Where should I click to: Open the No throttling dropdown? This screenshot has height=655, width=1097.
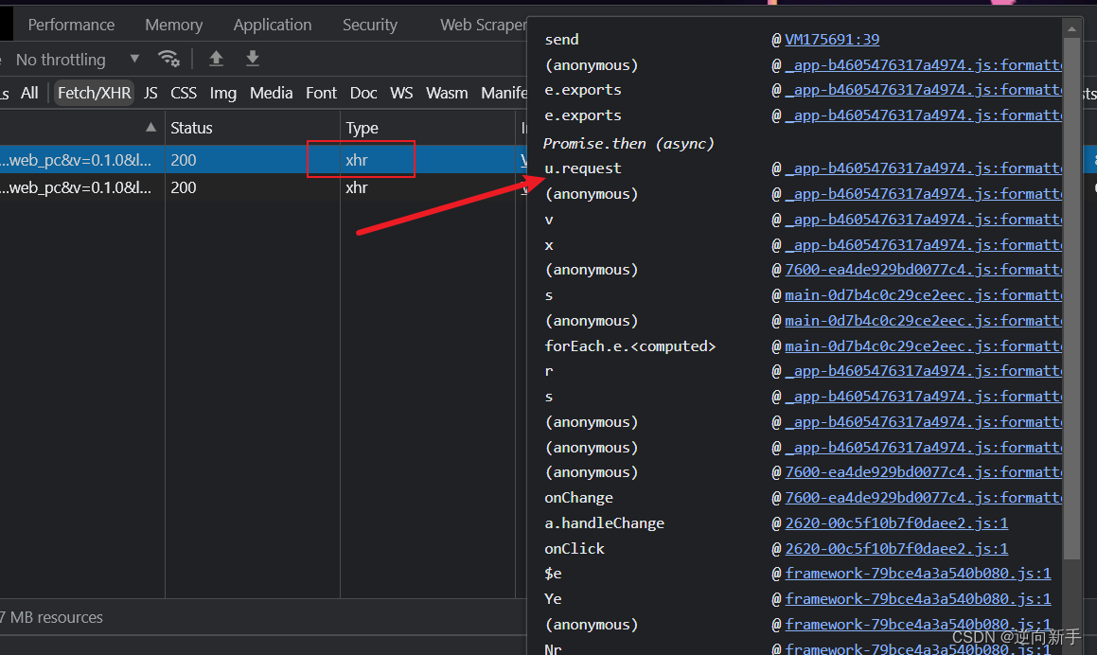pyautogui.click(x=77, y=60)
